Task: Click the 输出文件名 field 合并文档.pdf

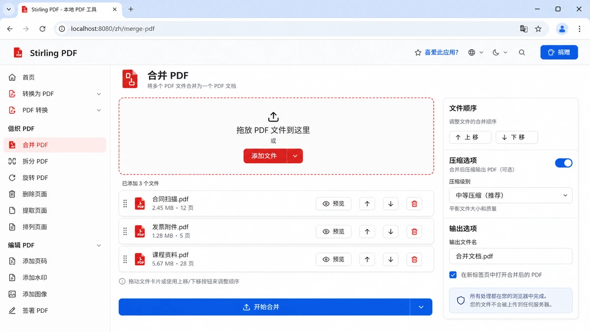Action: point(511,256)
